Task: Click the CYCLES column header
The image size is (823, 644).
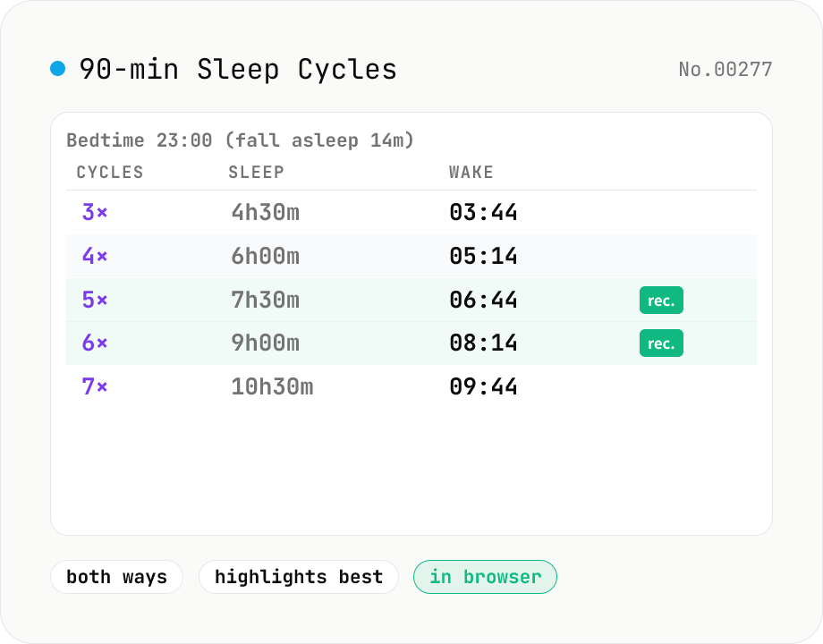Action: pos(110,172)
